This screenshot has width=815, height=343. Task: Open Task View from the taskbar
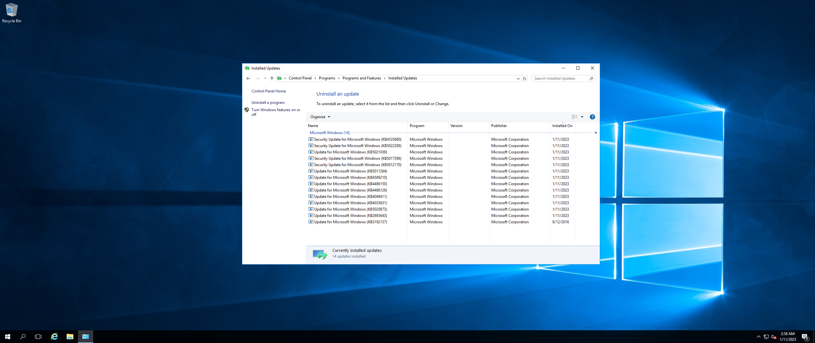[38, 337]
